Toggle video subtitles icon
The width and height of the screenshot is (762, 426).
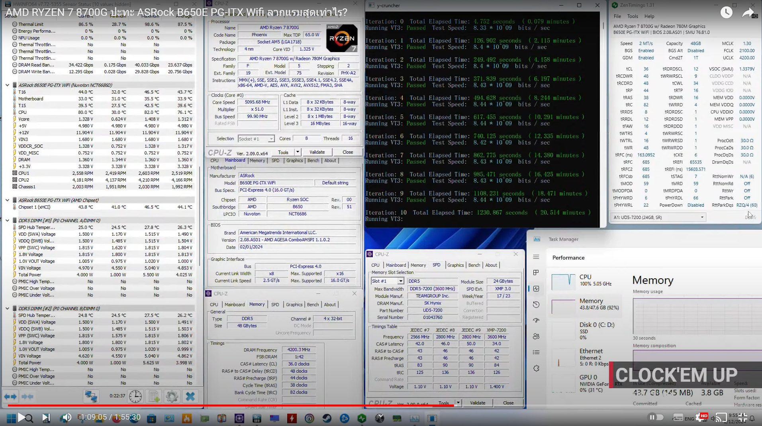678,418
